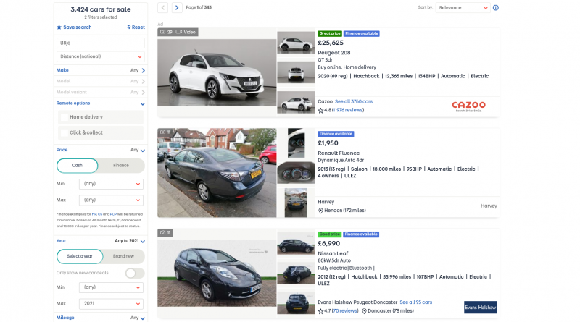This screenshot has width=580, height=322.
Task: Open the white Peugeot 208 main photo
Action: tap(217, 72)
